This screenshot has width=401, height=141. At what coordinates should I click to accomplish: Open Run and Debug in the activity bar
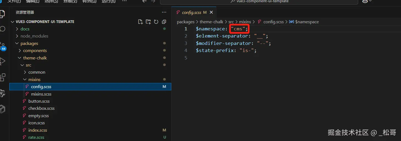[x=2, y=61]
